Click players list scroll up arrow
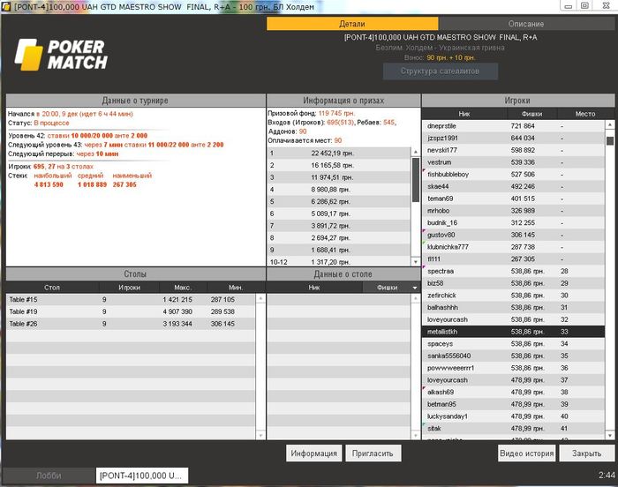 (x=610, y=124)
